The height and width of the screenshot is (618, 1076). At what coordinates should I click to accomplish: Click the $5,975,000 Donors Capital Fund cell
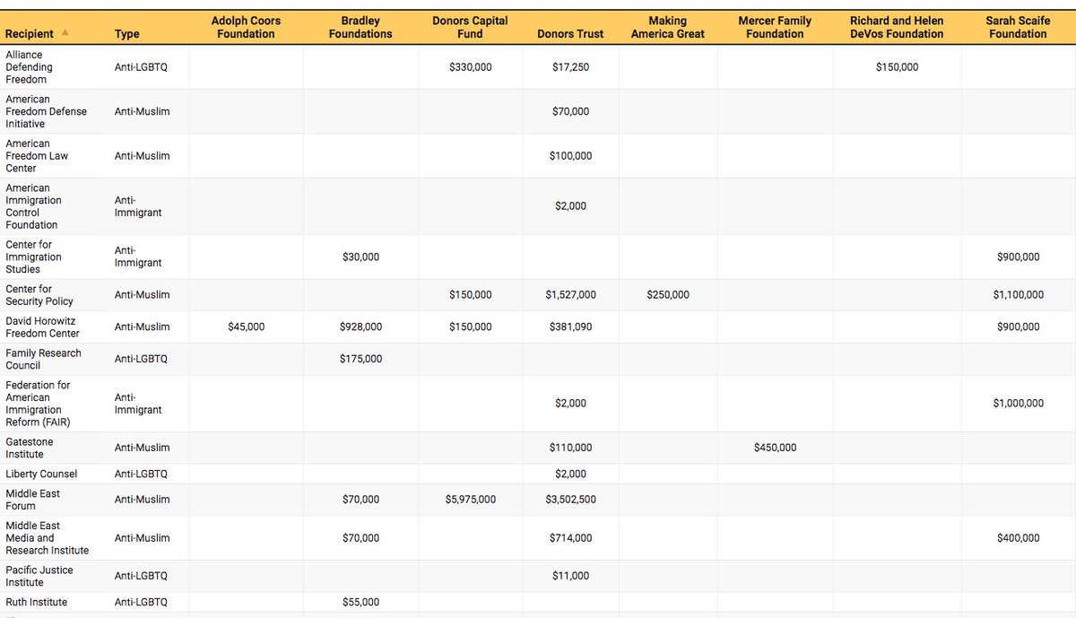tap(470, 500)
